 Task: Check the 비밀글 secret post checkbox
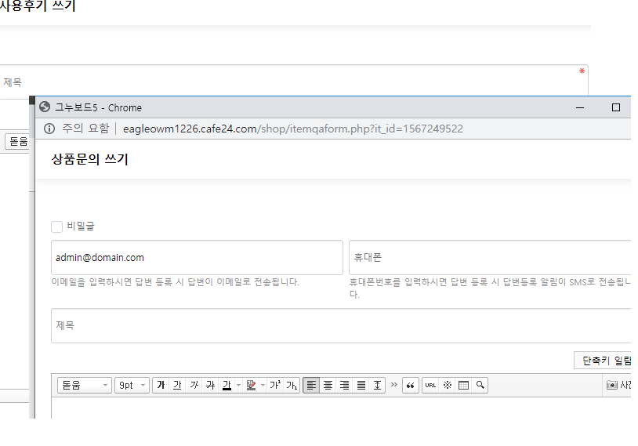[57, 227]
